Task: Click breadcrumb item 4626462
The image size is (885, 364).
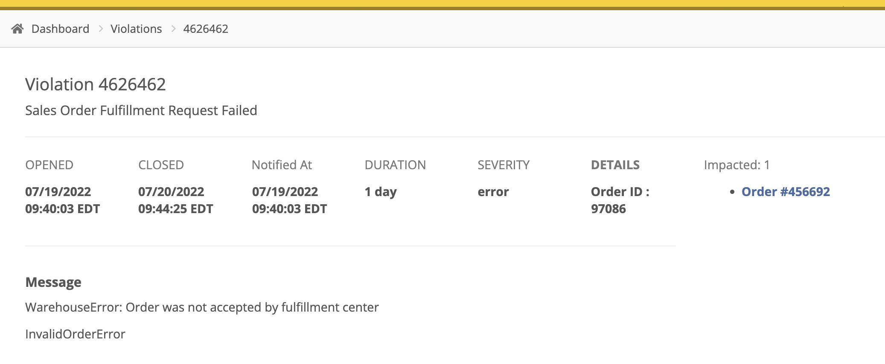Action: point(206,29)
